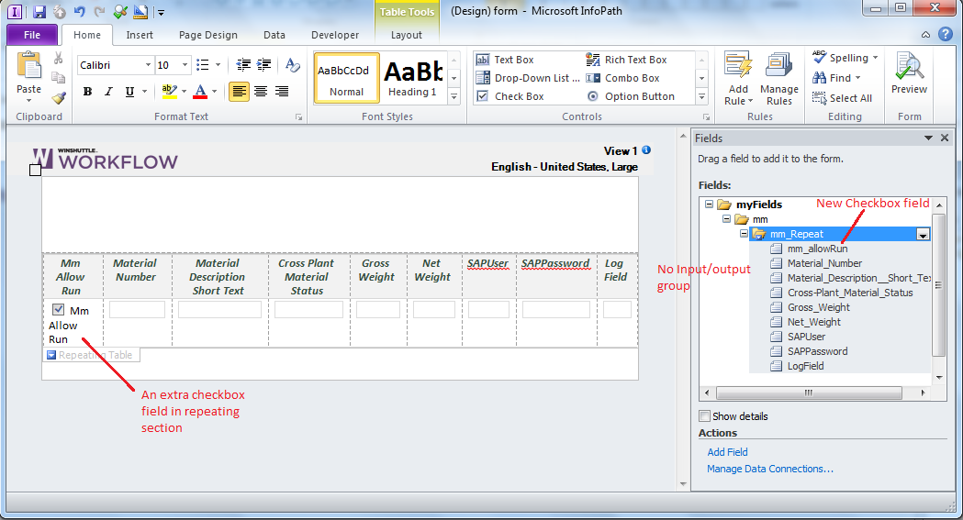Click Spelling check

click(845, 58)
